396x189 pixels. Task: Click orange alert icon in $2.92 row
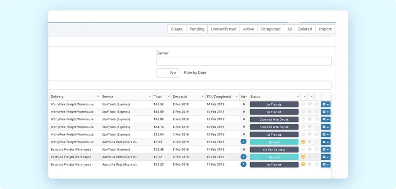click(303, 157)
